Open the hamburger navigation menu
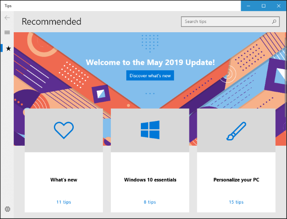The width and height of the screenshot is (287, 219). pyautogui.click(x=7, y=32)
